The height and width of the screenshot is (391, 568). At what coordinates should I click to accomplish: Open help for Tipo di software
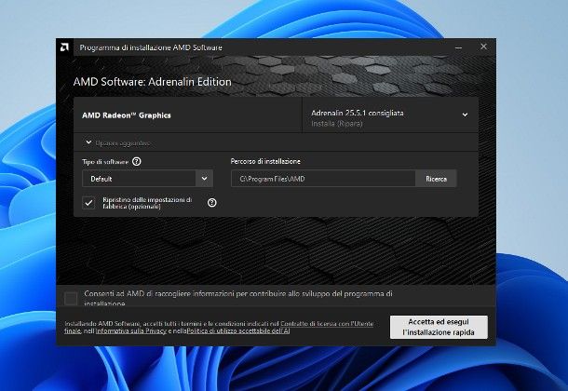coord(137,161)
